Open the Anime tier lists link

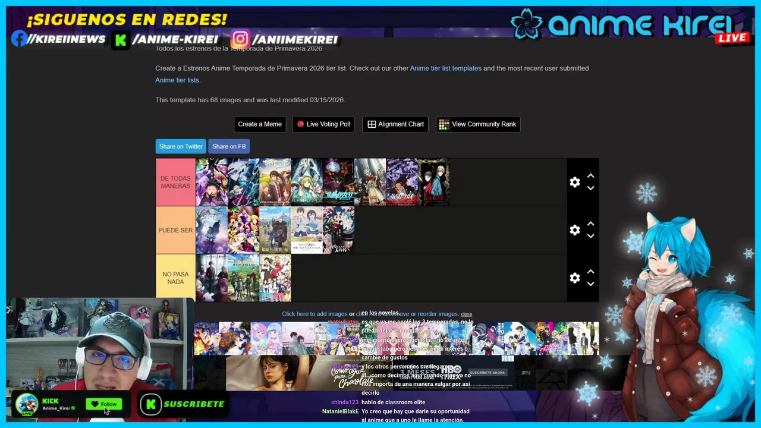pyautogui.click(x=177, y=80)
